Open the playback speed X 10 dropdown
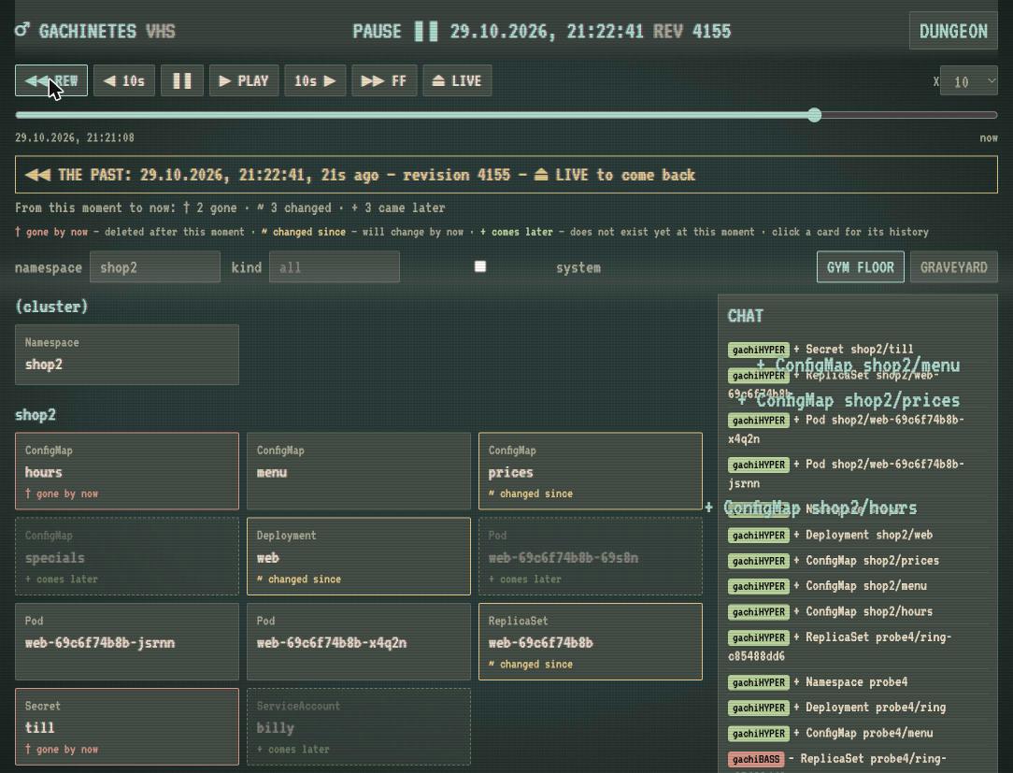 [968, 81]
